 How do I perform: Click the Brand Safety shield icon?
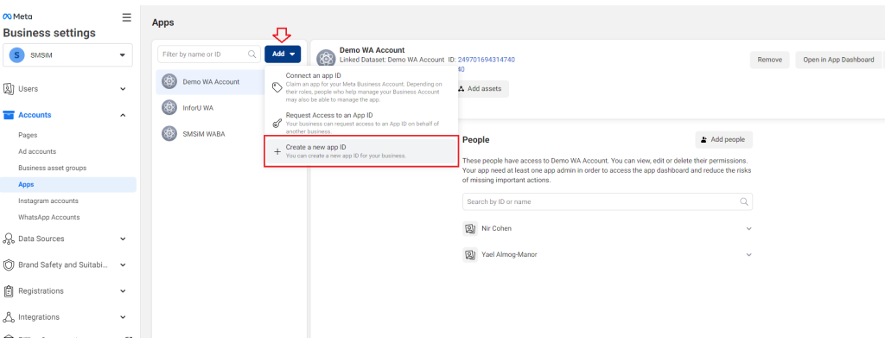click(9, 265)
